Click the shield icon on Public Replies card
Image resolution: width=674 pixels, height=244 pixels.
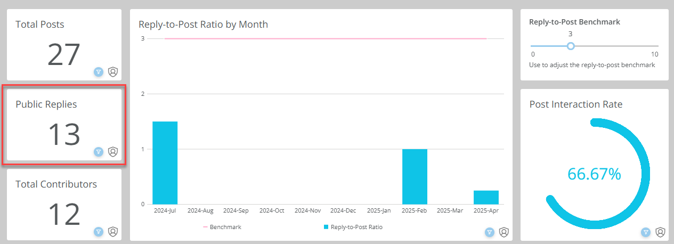coord(112,152)
